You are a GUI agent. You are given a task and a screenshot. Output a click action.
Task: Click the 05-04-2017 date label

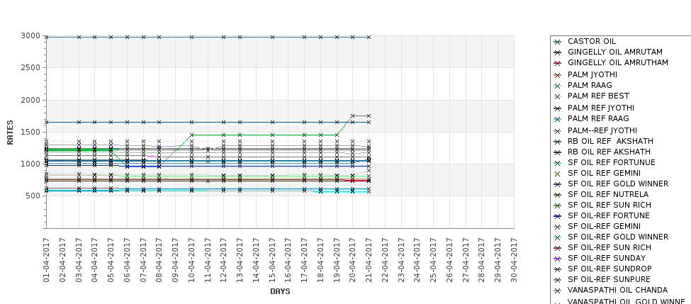tap(111, 260)
